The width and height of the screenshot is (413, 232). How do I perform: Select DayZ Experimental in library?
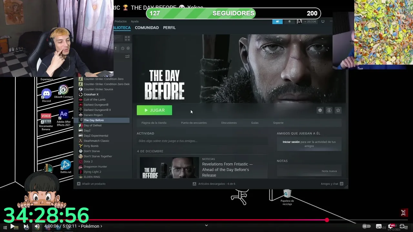[96, 136]
